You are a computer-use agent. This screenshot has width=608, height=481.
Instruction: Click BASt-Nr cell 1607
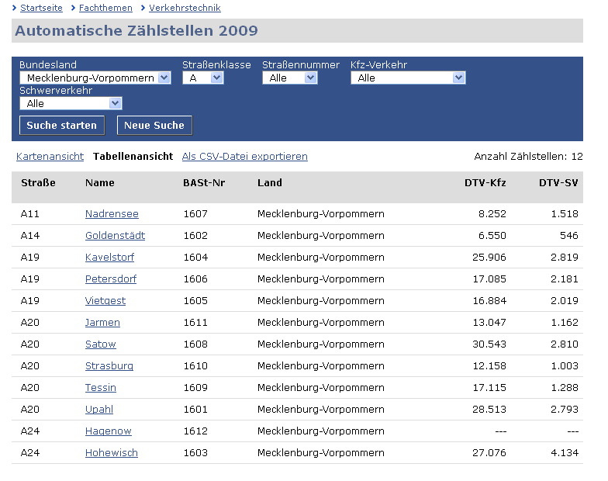click(x=195, y=214)
